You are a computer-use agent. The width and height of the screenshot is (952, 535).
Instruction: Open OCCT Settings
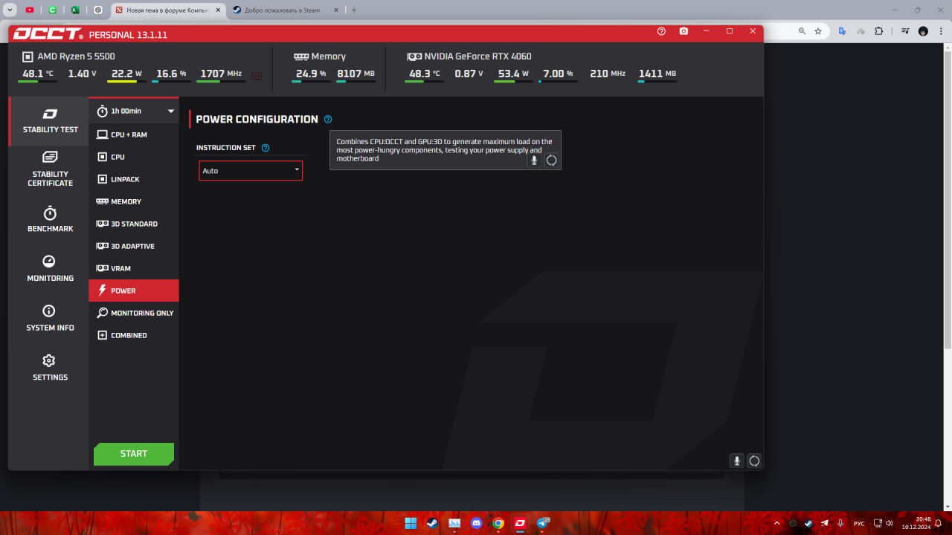point(50,368)
